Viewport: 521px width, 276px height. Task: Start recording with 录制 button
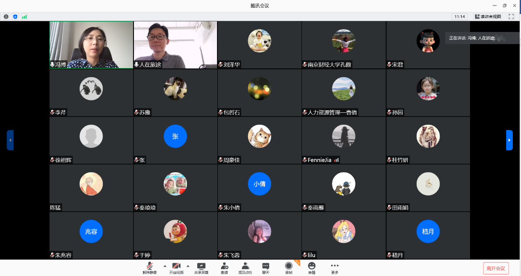pyautogui.click(x=289, y=267)
